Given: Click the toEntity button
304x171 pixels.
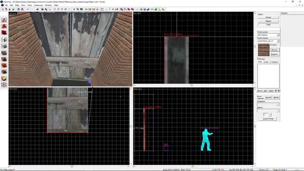Looking at the screenshot, I should tap(276, 97).
